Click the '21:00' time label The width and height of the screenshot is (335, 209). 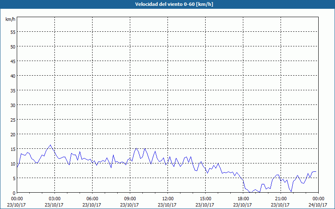coord(281,199)
